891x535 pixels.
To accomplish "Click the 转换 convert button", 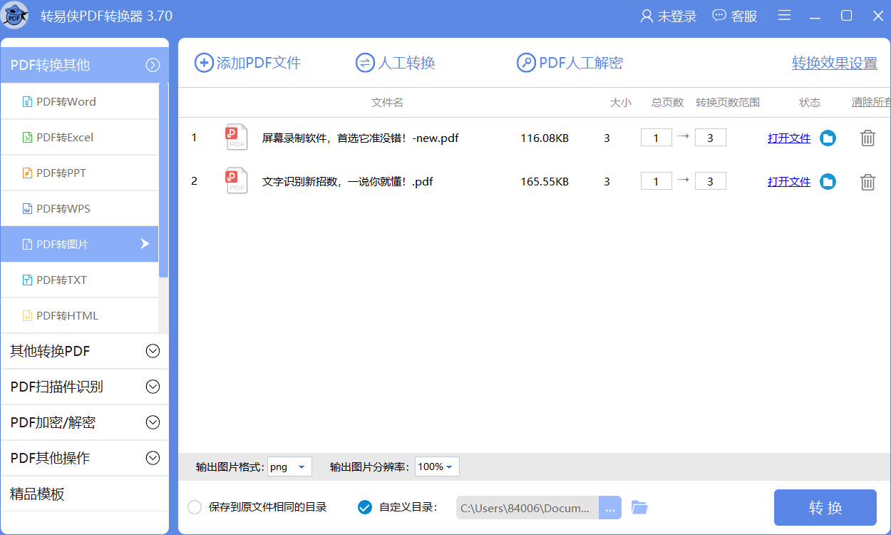I will click(825, 507).
